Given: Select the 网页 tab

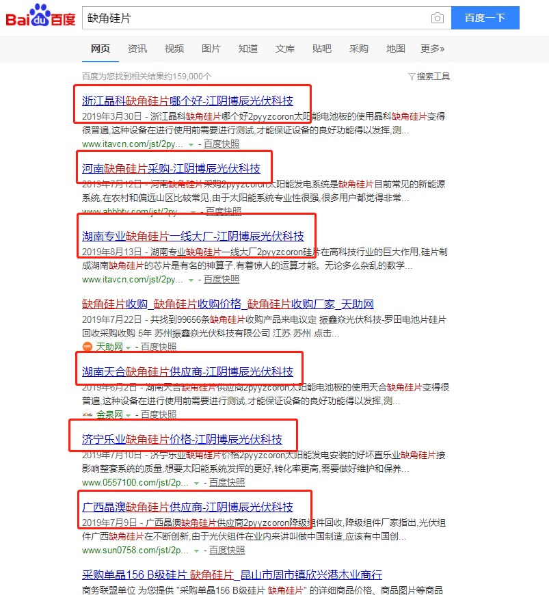Looking at the screenshot, I should (101, 49).
